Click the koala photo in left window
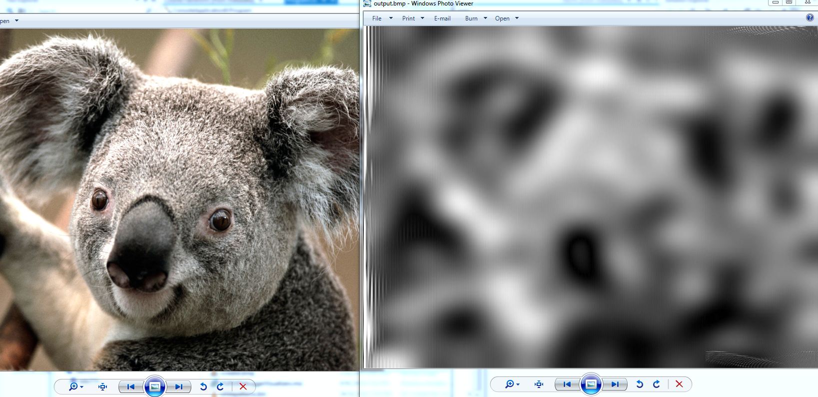818x397 pixels. click(x=179, y=199)
